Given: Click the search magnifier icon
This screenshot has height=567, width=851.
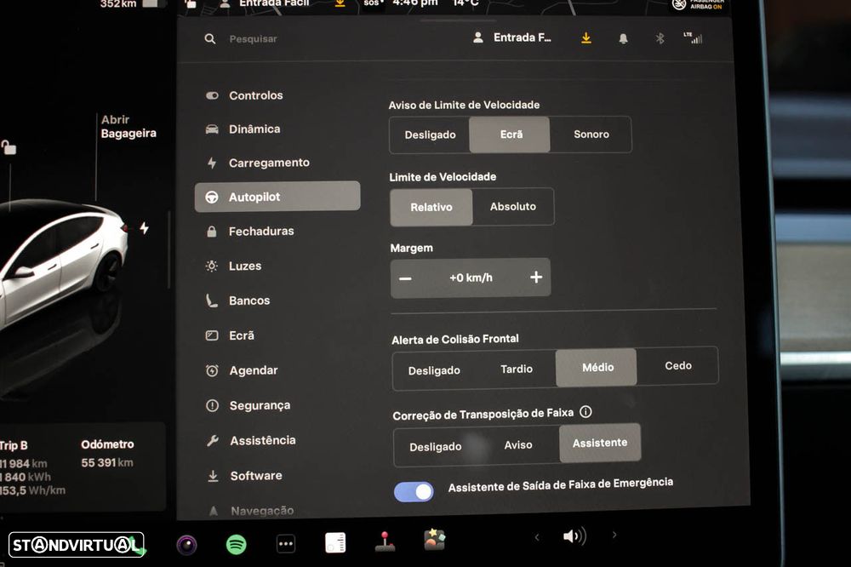Looking at the screenshot, I should (x=210, y=39).
